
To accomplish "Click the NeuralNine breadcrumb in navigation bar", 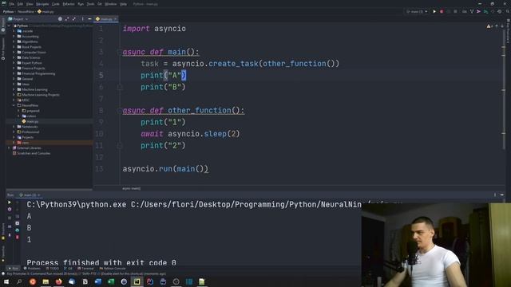I will pos(26,11).
